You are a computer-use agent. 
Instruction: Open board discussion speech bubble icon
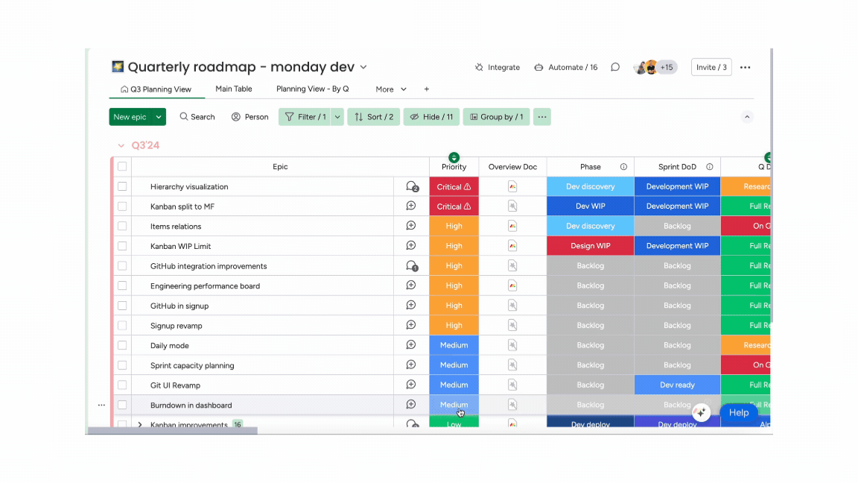click(x=615, y=67)
